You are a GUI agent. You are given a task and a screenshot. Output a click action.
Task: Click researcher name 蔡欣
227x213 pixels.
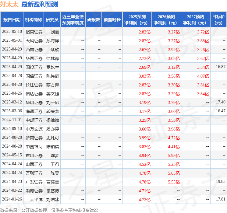(x=55, y=50)
